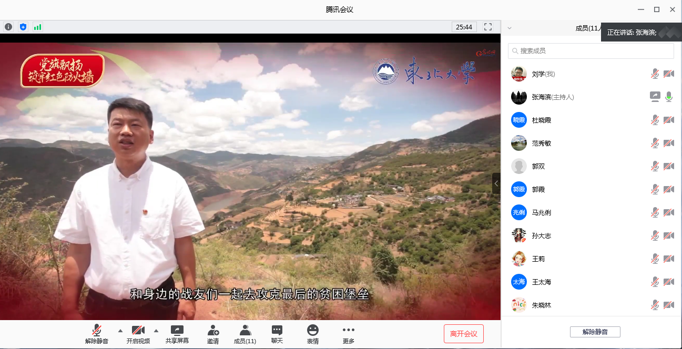Open the 更多 more options menu
The width and height of the screenshot is (682, 349).
click(x=348, y=334)
